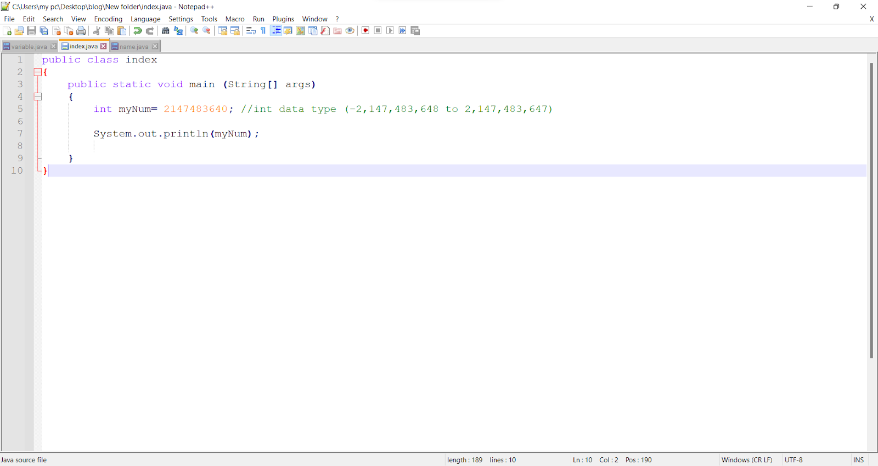Click the Save Recorded Macro icon
Viewport: 878px width, 466px height.
(415, 31)
